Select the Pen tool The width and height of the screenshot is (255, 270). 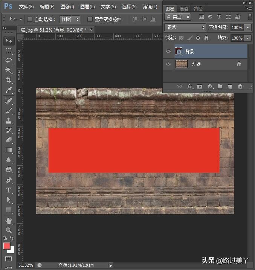(9, 180)
